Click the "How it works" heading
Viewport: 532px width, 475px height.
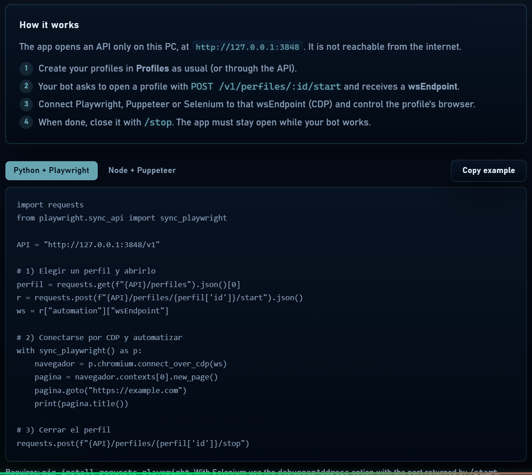49,25
